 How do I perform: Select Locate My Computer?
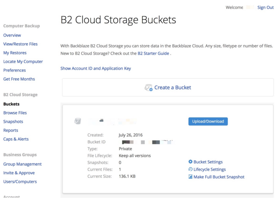pyautogui.click(x=23, y=61)
